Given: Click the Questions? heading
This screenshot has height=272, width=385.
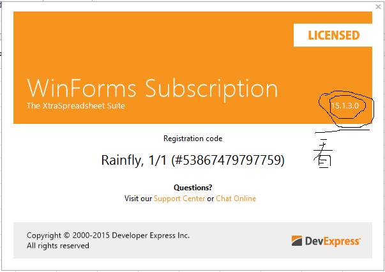Looking at the screenshot, I should pos(193,188).
